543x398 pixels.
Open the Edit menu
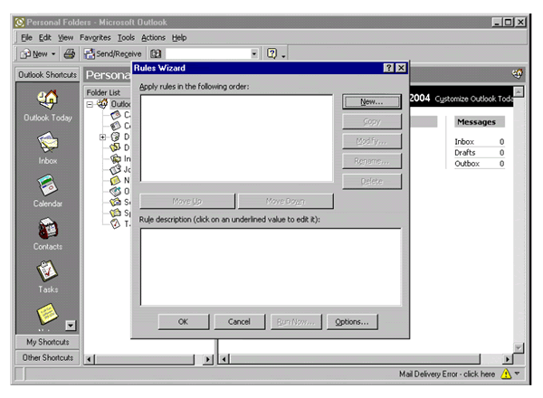coord(44,37)
